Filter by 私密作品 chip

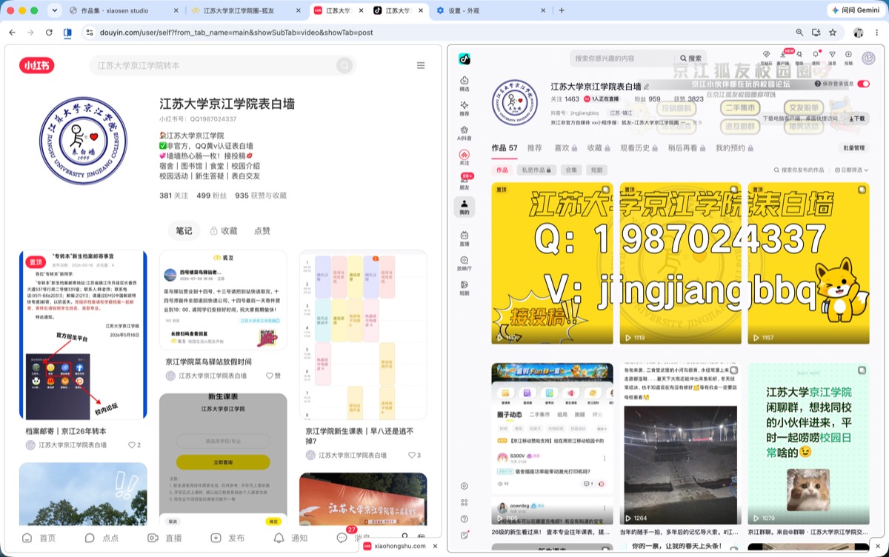(x=537, y=170)
